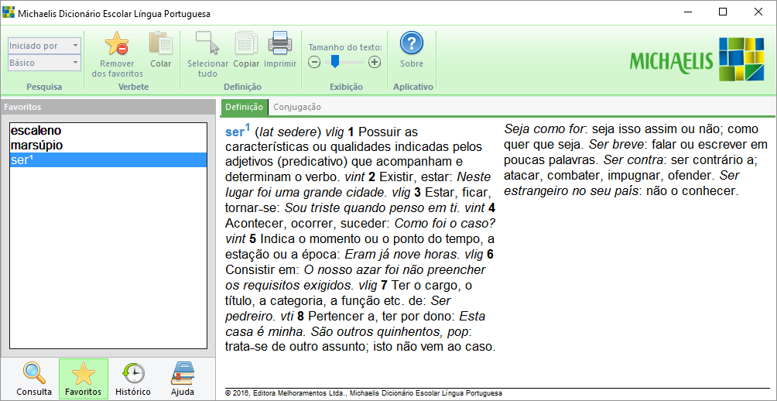777x401 pixels.
Task: Open the Histórico panel
Action: 133,379
